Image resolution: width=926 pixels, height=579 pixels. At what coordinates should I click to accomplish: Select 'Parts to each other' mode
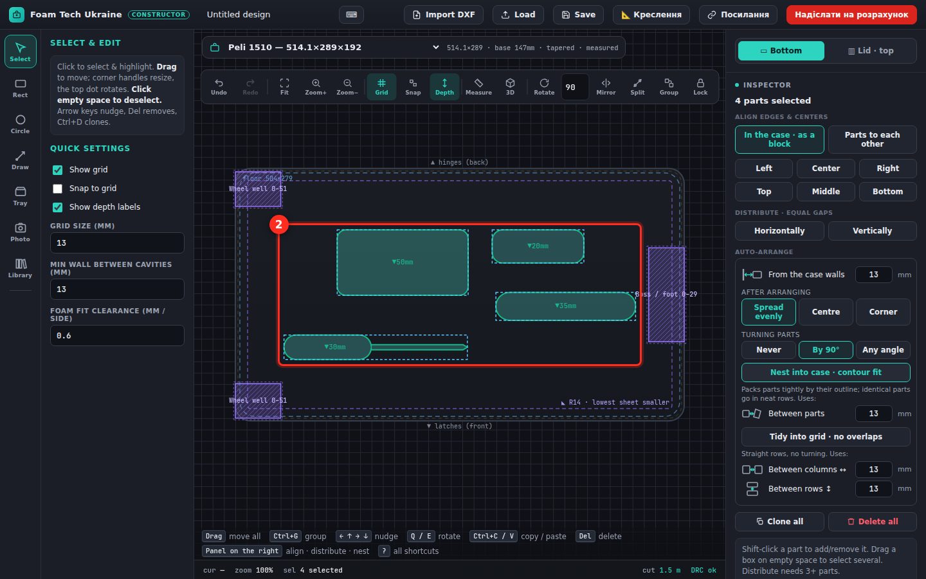click(872, 140)
